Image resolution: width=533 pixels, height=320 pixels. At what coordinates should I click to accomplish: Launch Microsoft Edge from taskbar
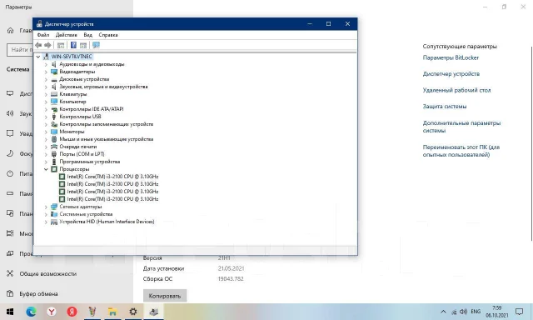(31, 312)
